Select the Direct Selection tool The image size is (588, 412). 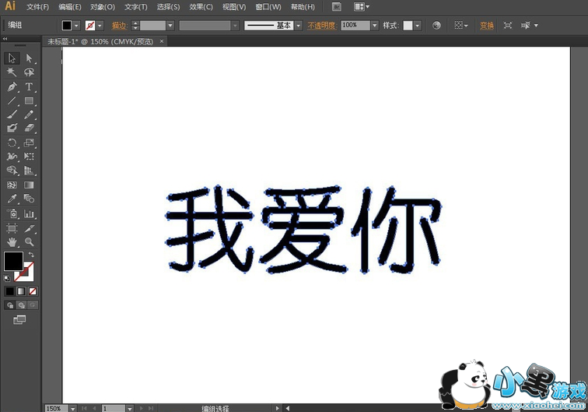coord(29,58)
